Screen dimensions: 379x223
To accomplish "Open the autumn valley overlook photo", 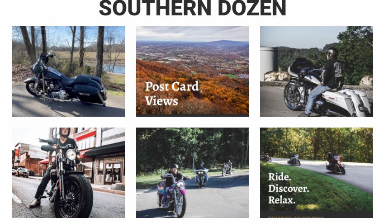I will pos(193,71).
